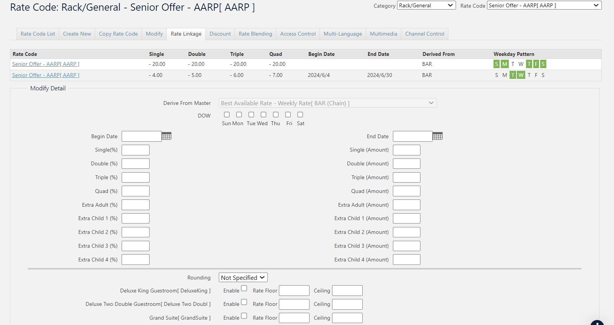614x325 pixels.
Task: Open the Channel Control tab
Action: click(425, 34)
